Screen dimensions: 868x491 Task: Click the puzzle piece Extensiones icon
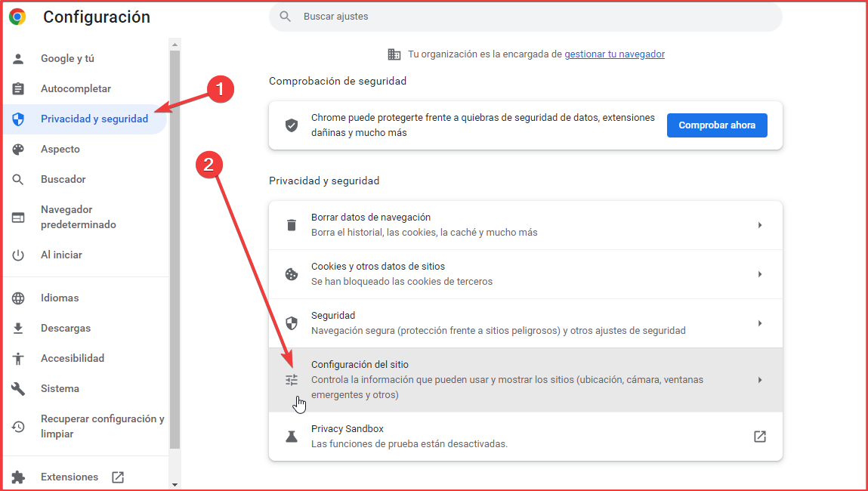[x=18, y=477]
